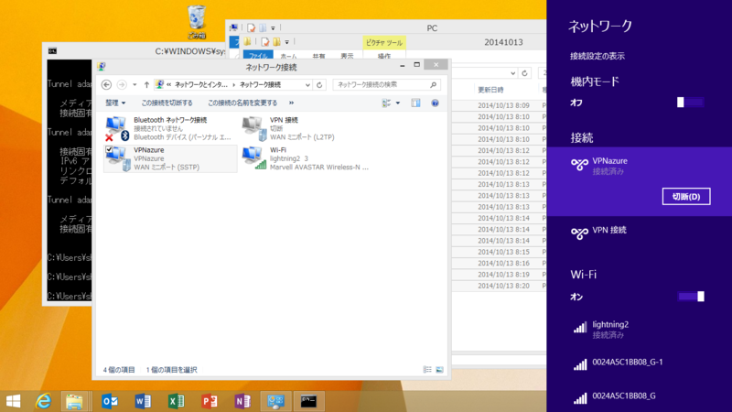Open the quick access toolbar dropdown in PC window

pos(273,28)
